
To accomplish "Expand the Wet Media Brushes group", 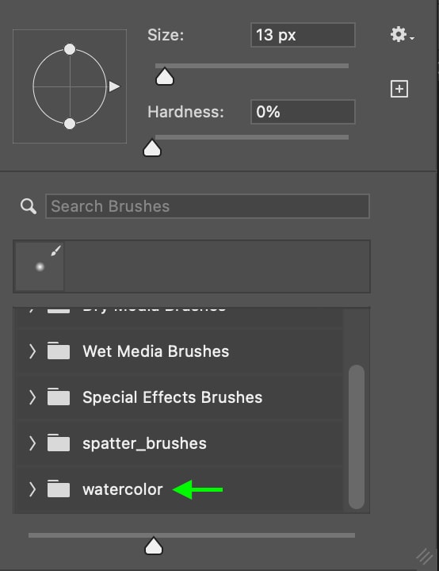I will coord(32,351).
